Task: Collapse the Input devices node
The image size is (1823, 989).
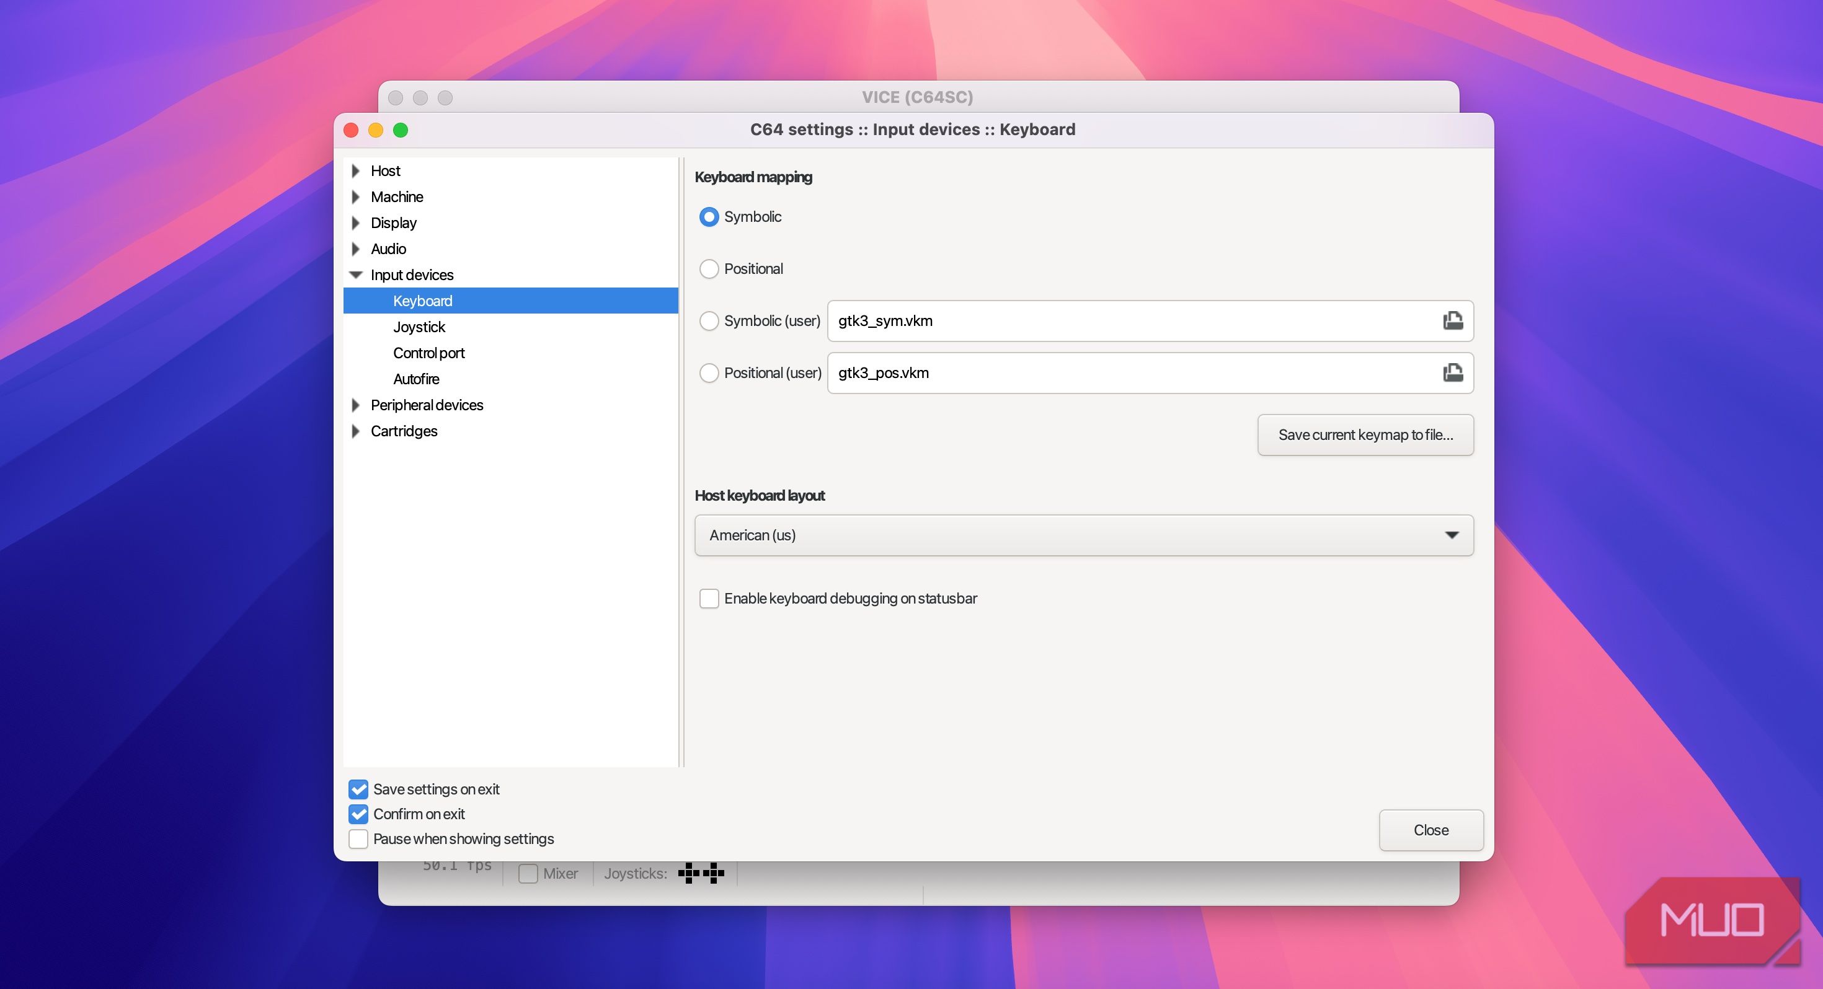Action: pyautogui.click(x=356, y=275)
